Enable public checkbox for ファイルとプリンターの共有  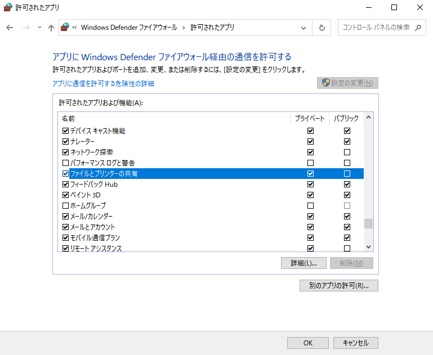[347, 173]
